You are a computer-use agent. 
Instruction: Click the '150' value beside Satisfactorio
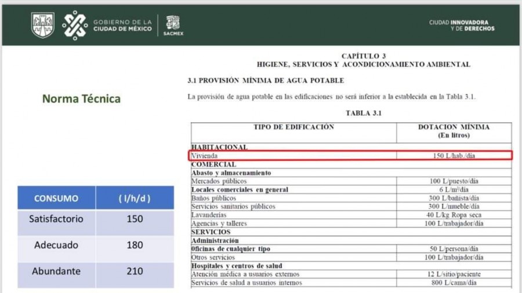coord(135,219)
